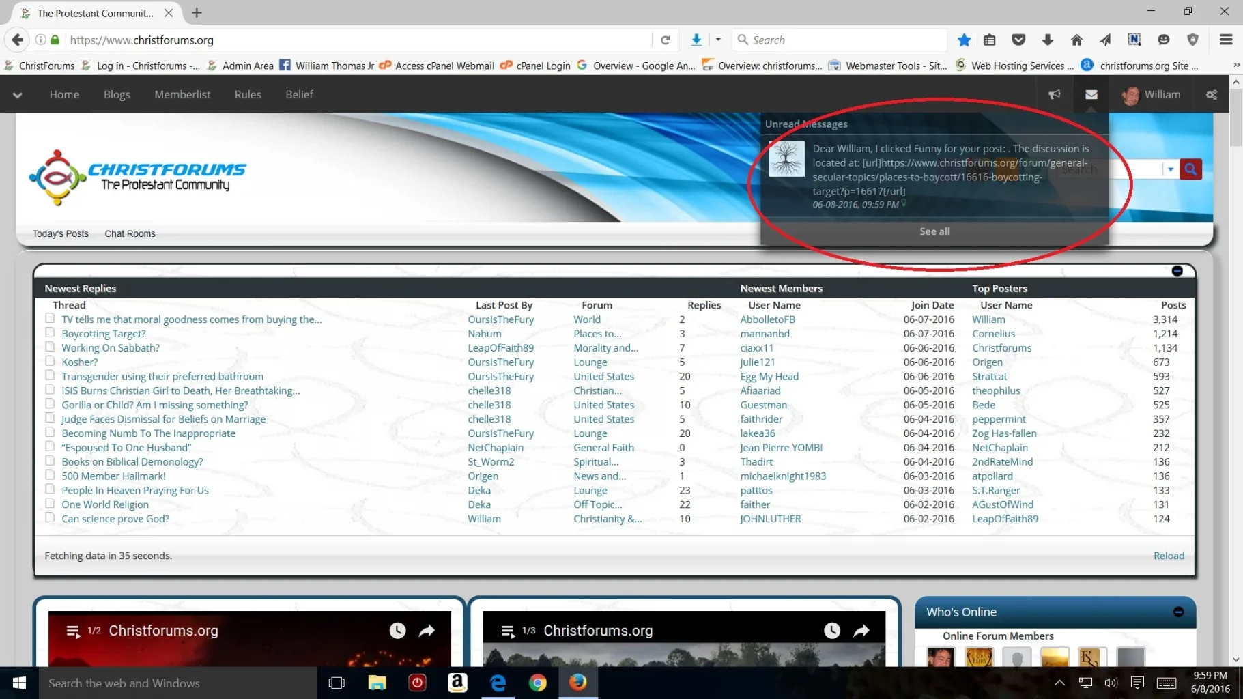The height and width of the screenshot is (699, 1243).
Task: Check box for People In Heaven Praying
Action: 50,489
